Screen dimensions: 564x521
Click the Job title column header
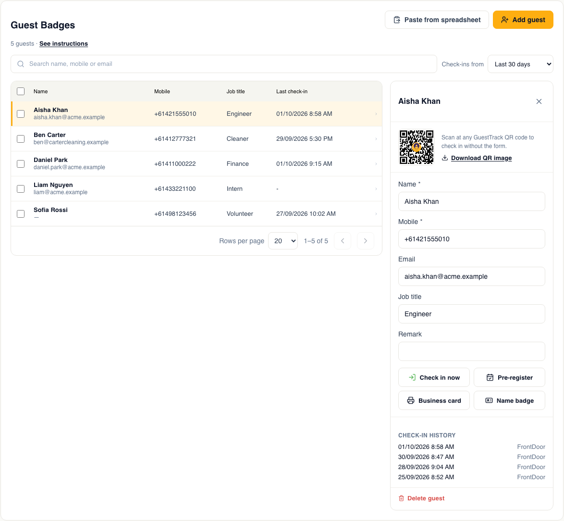point(235,91)
